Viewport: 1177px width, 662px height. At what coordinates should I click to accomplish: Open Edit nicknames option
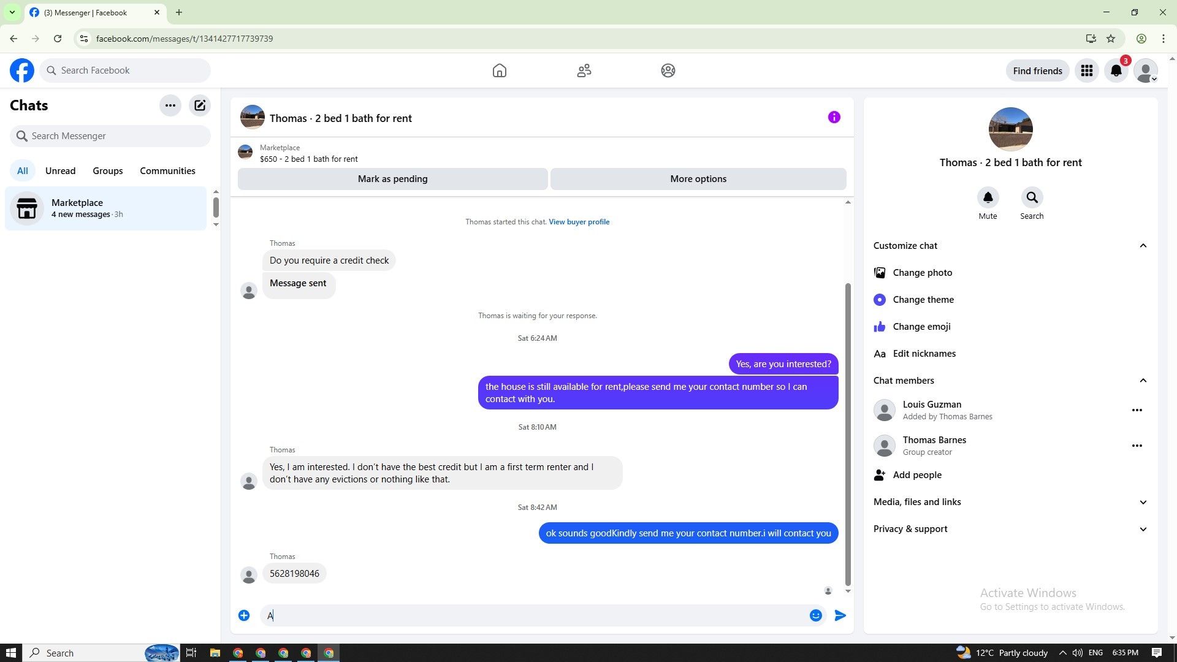tap(1010, 354)
